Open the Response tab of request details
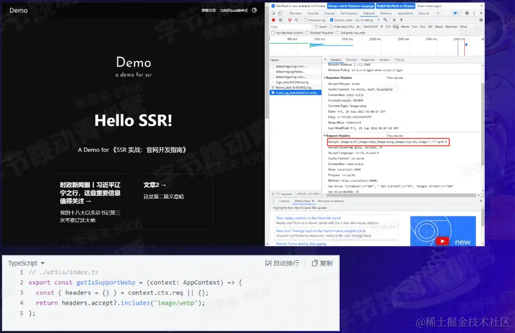Screen dimensions: 515x333 [x=368, y=60]
